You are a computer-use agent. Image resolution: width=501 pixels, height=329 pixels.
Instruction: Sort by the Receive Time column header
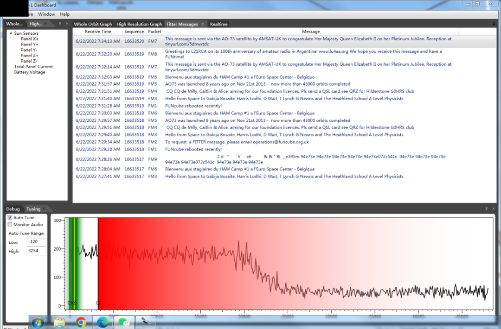[98, 32]
